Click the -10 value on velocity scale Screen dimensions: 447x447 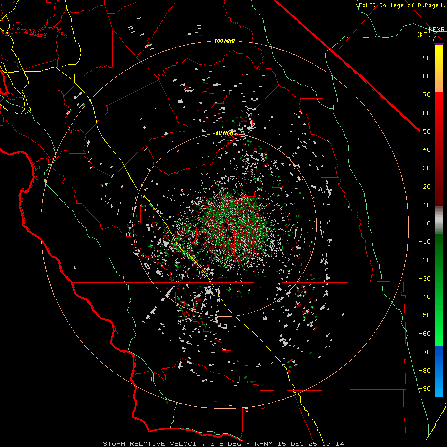pos(425,242)
